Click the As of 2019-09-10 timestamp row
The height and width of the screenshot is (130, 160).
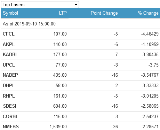pyautogui.click(x=80, y=24)
